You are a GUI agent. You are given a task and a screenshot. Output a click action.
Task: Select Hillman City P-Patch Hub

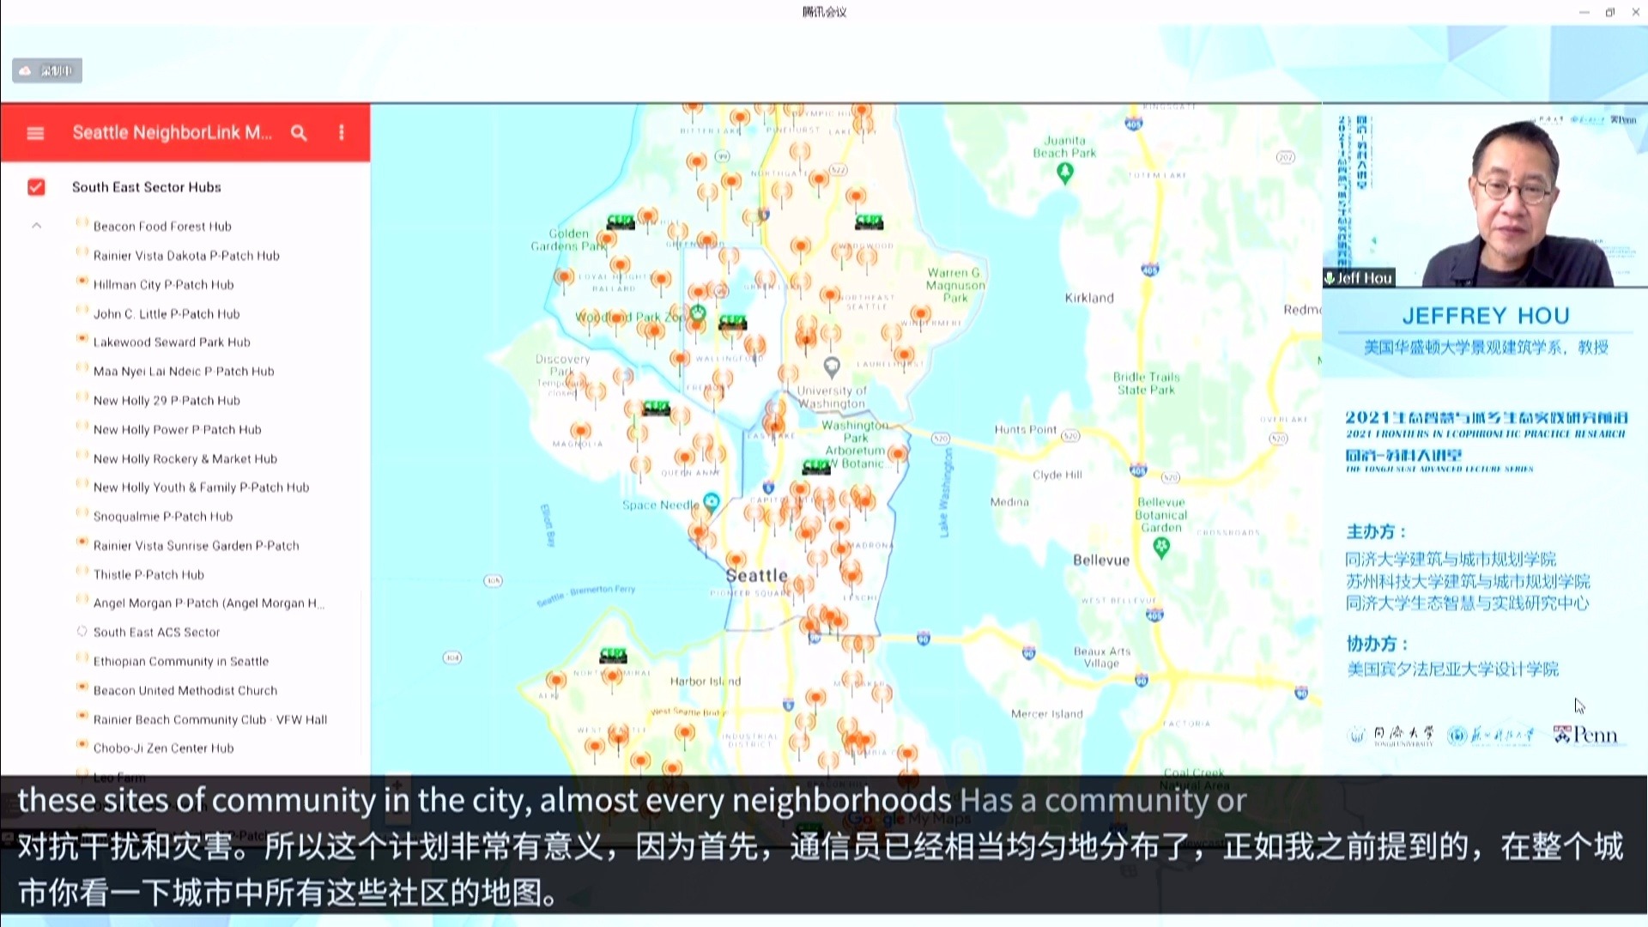pos(163,285)
